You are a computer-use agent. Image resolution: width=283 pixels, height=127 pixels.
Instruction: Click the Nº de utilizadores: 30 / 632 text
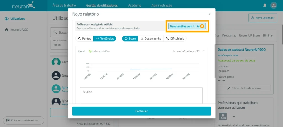point(93,124)
